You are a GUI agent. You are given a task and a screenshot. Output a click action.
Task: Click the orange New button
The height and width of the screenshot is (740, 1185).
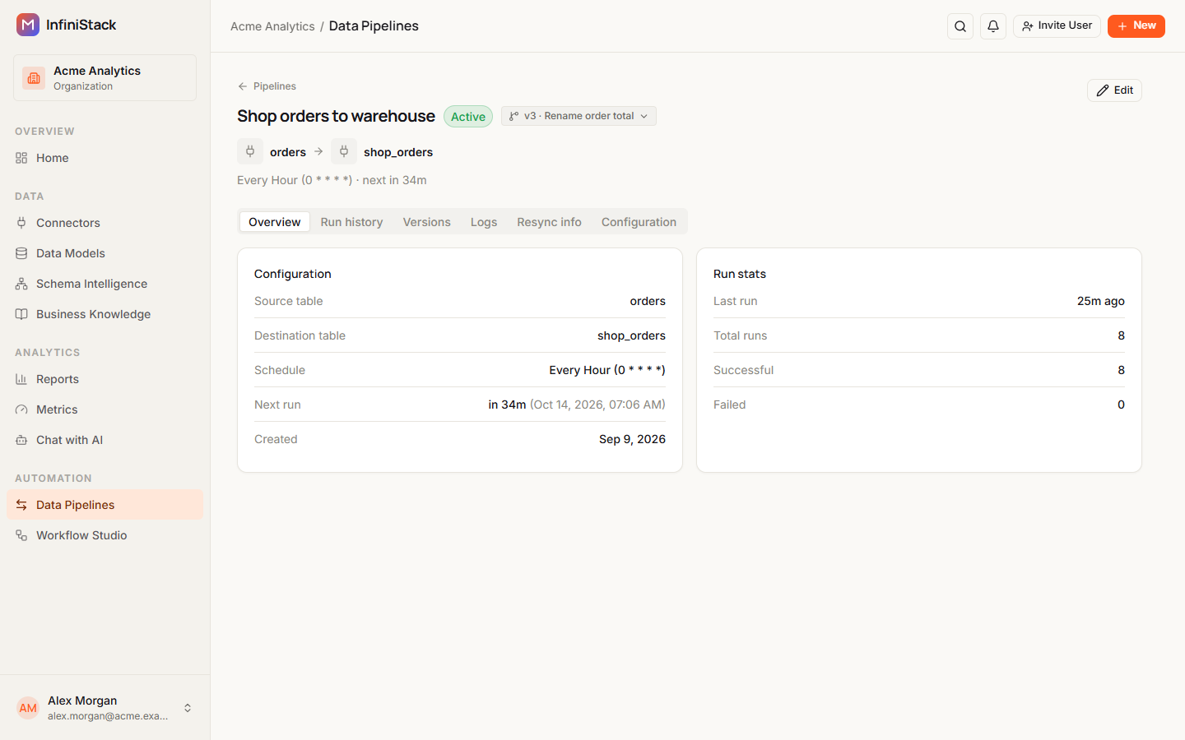[1136, 26]
